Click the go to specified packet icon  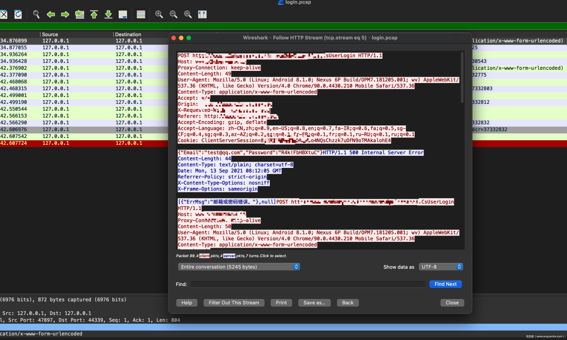(80, 15)
